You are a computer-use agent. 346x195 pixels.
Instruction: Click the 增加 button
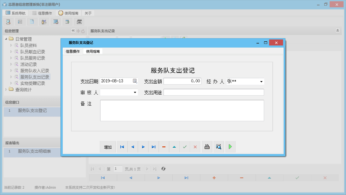point(108,147)
